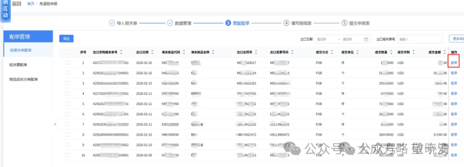
Task: Click 配单 link in row 4
Action: (454, 93)
